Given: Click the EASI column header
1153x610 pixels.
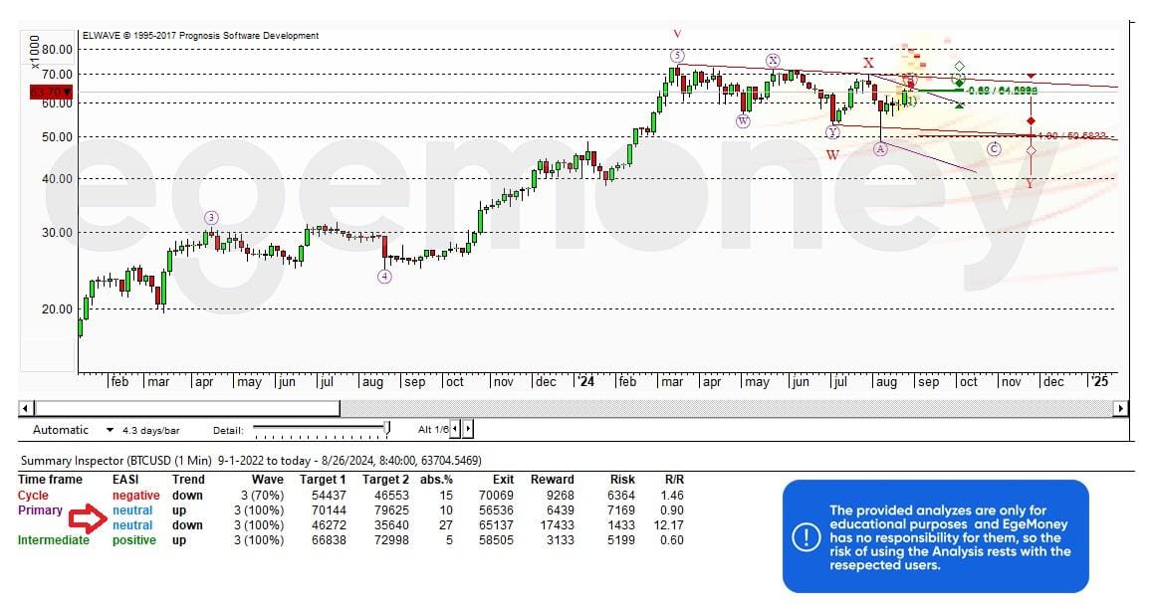Looking at the screenshot, I should [x=125, y=480].
